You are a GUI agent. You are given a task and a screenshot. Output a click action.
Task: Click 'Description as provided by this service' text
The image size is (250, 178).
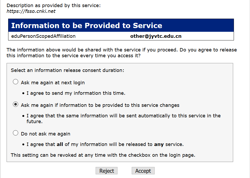click(x=53, y=5)
